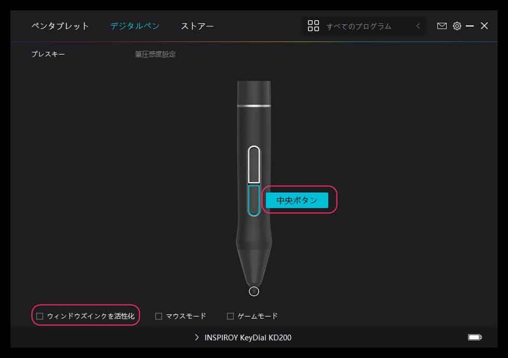Viewport: 508px width, 358px height.
Task: Check the battery level icon
Action: tap(475, 337)
